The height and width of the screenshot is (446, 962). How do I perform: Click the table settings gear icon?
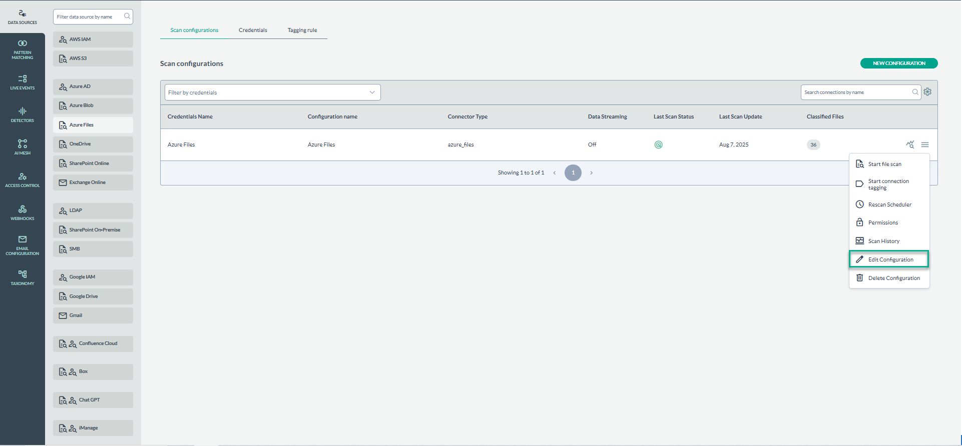click(x=927, y=92)
